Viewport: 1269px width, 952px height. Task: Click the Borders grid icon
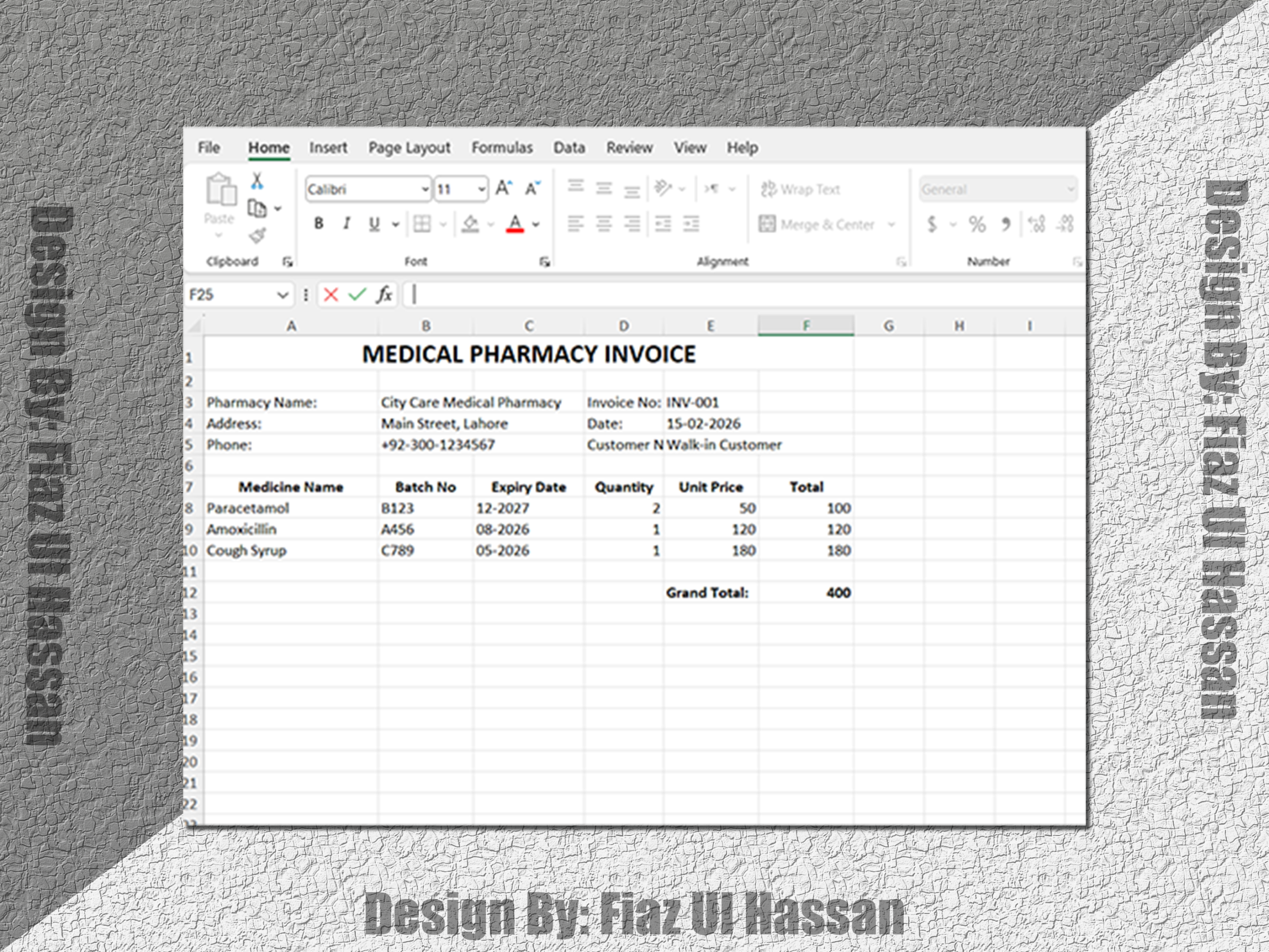tap(422, 224)
